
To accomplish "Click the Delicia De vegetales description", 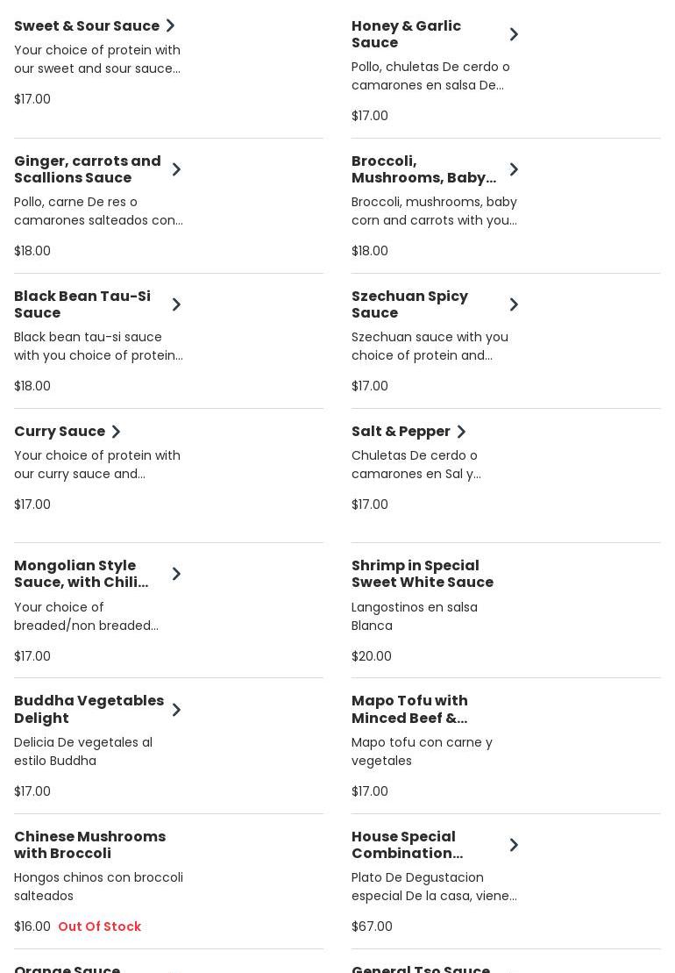I will (83, 751).
